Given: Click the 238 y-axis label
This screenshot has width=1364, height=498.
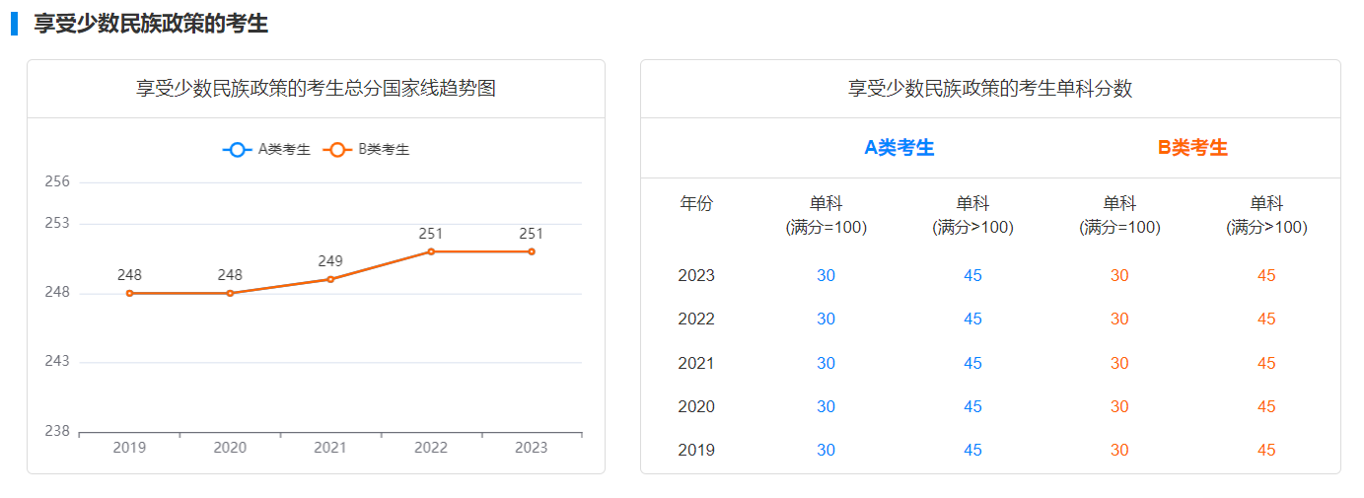Looking at the screenshot, I should 57,431.
